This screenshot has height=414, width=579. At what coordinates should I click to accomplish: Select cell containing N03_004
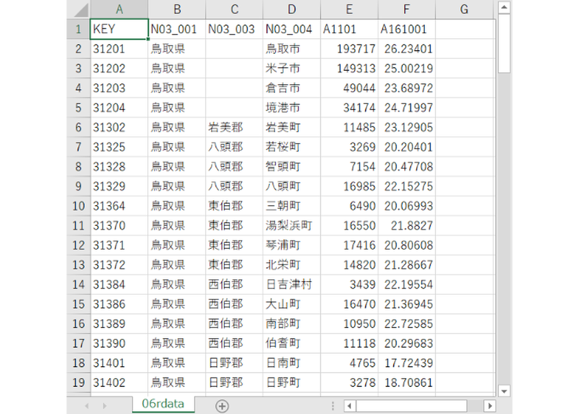coord(292,29)
